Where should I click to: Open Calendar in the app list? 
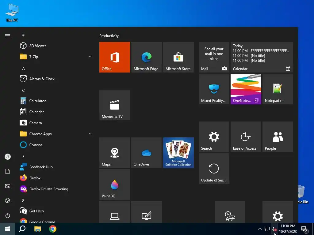coord(56,112)
